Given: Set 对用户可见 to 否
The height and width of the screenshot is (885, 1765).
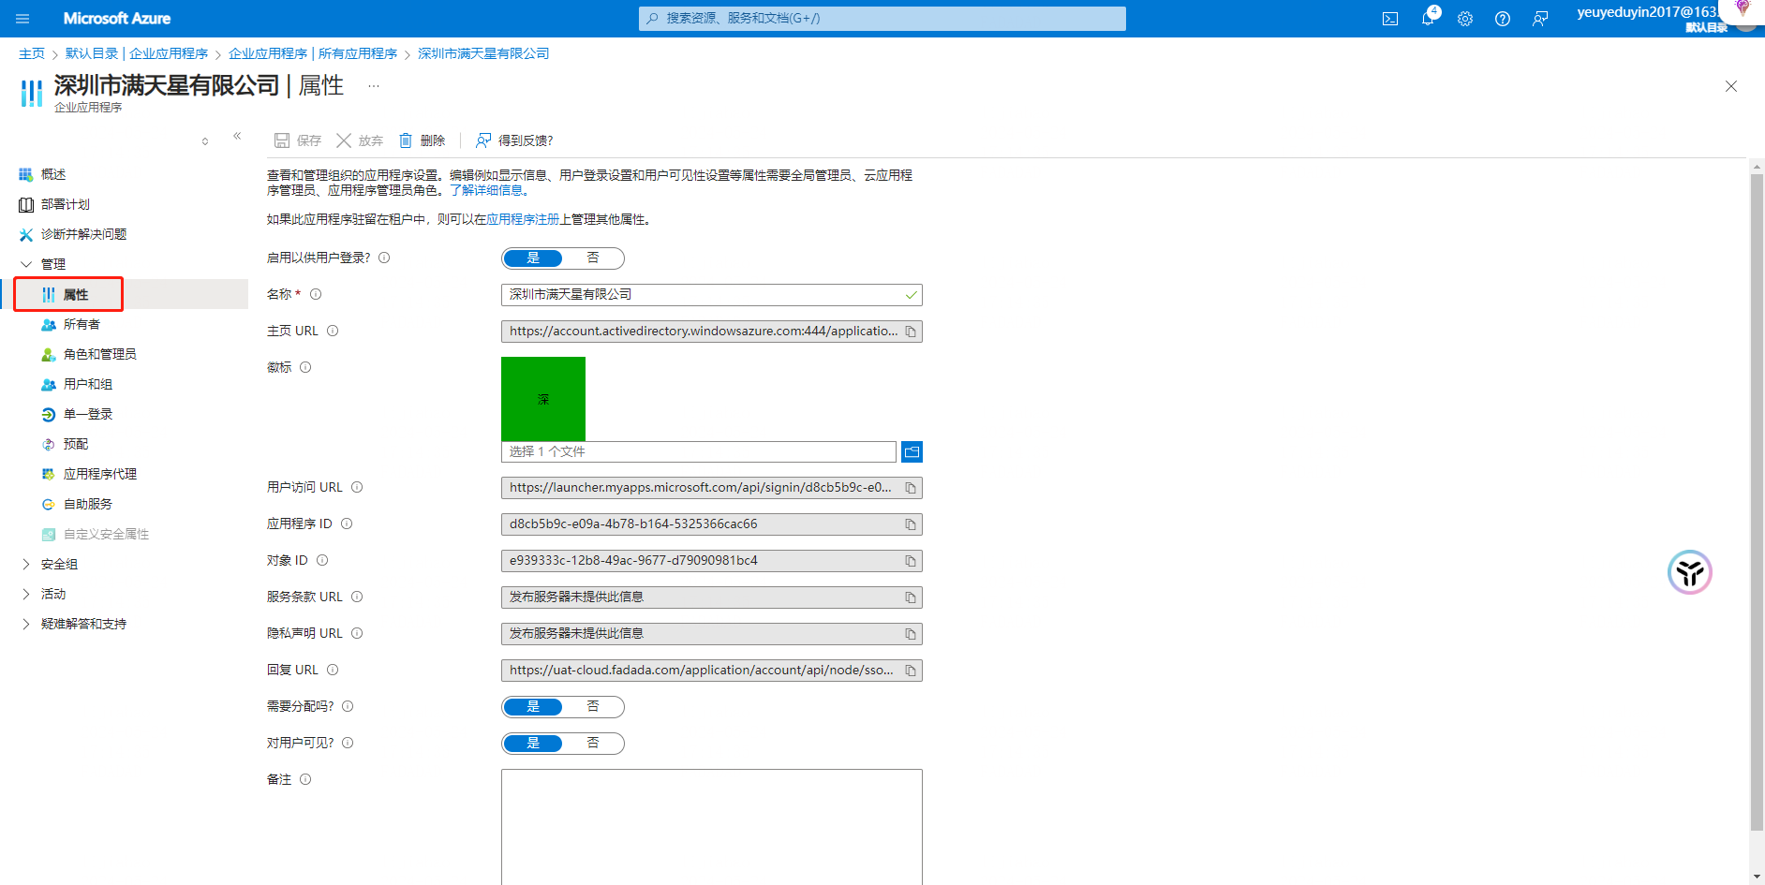Looking at the screenshot, I should (593, 744).
